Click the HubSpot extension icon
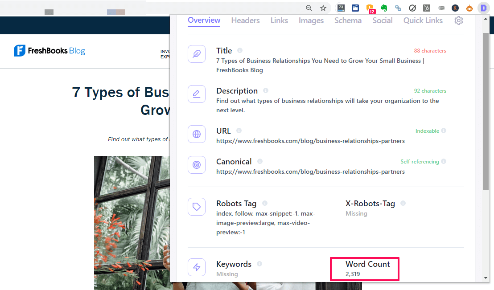Viewport: 494px width, 290px height. click(427, 8)
